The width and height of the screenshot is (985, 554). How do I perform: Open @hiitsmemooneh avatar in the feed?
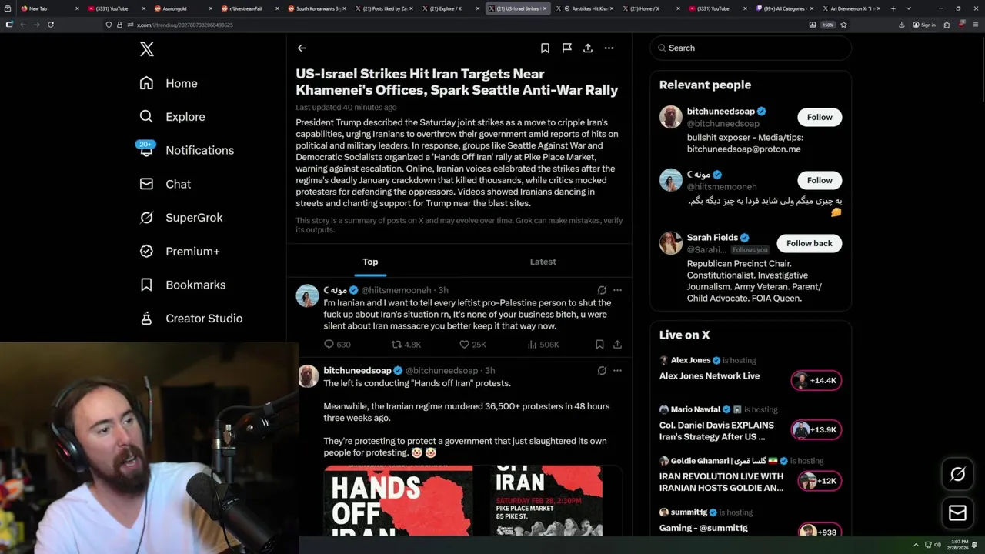tap(308, 295)
